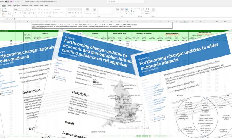Screen dimensions: 232x138
Task: Click the Undo arrow icon
Action: pos(14,2)
